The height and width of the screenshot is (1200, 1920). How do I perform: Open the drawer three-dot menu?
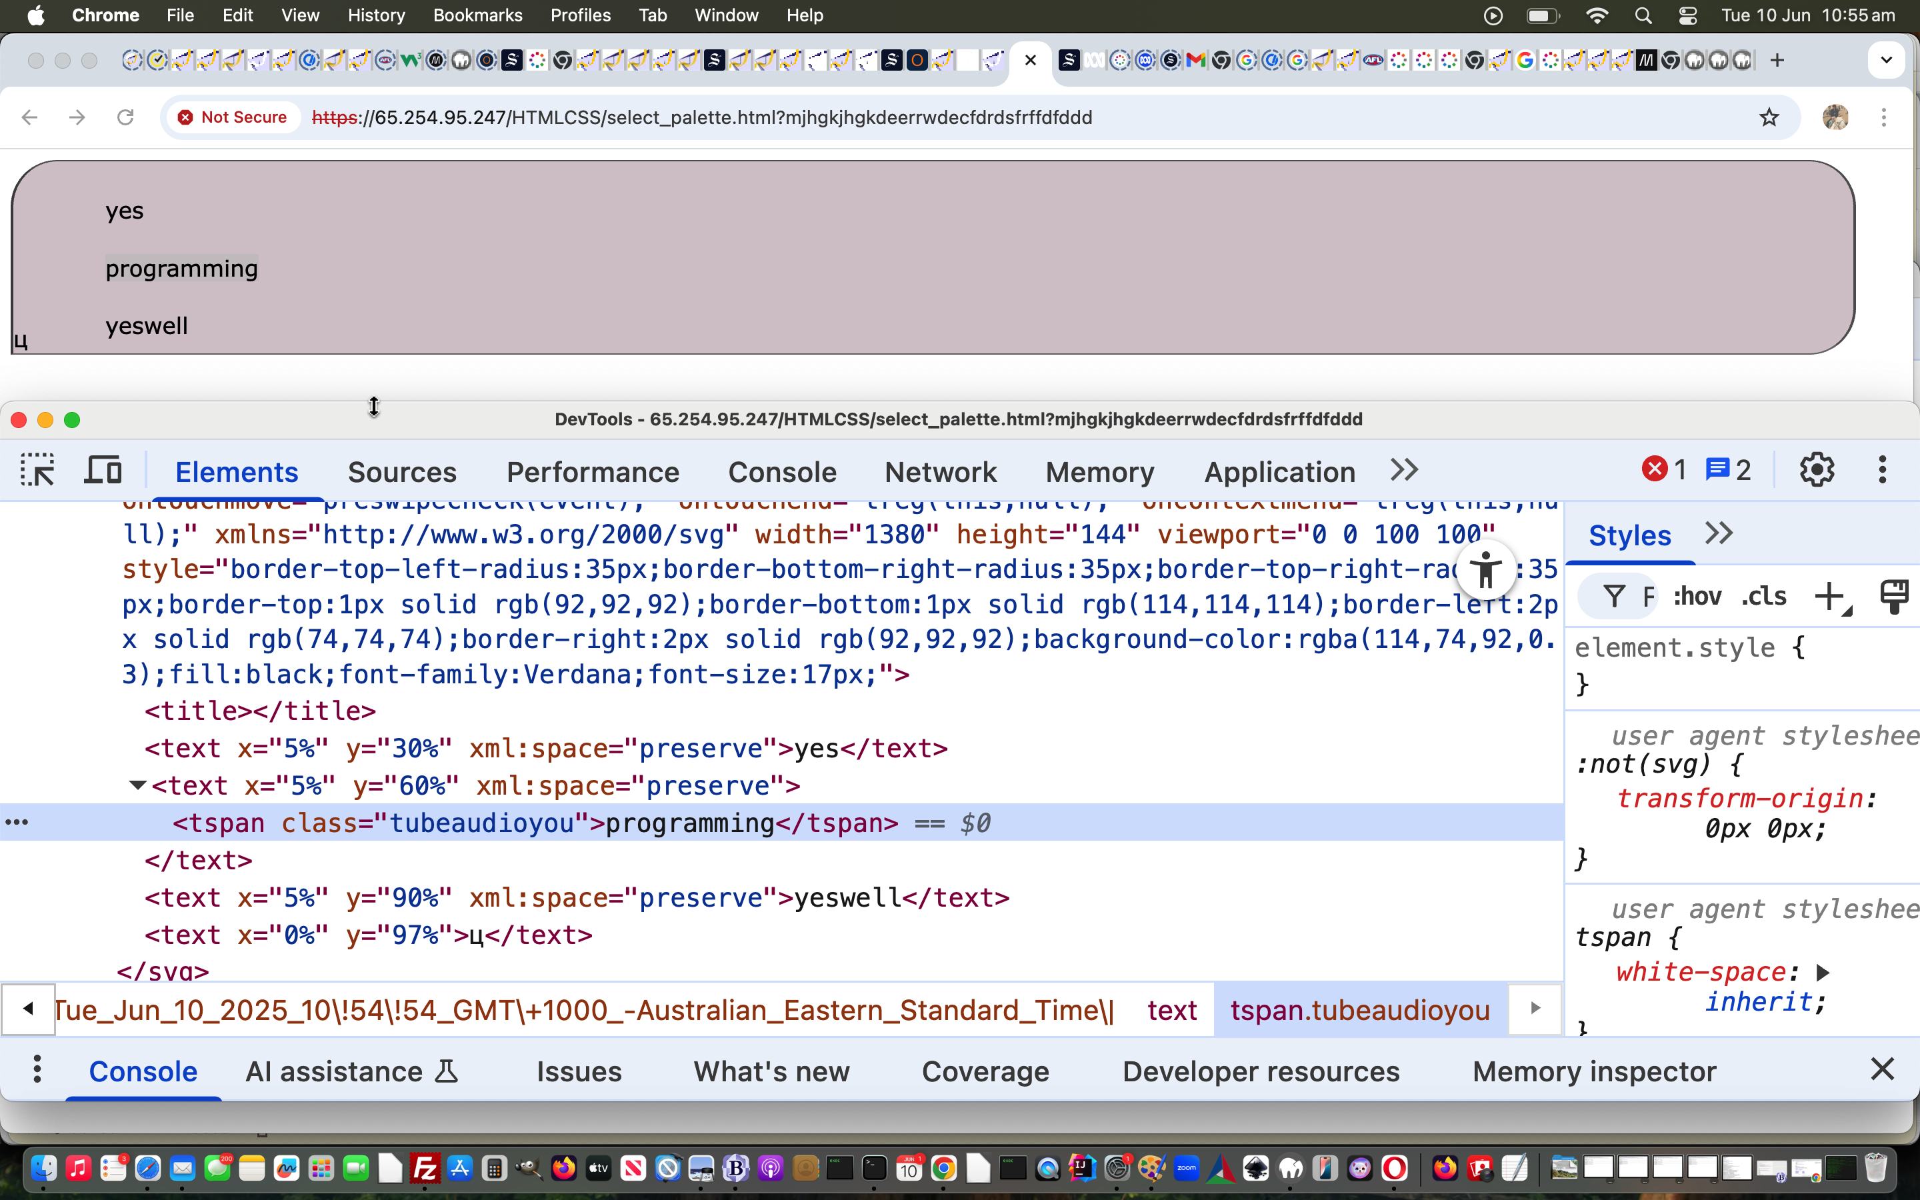(37, 1070)
